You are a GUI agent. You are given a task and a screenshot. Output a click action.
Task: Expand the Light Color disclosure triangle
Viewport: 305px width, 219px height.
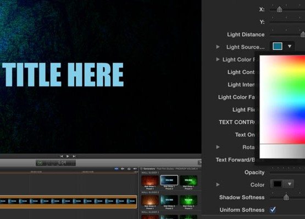click(x=218, y=59)
